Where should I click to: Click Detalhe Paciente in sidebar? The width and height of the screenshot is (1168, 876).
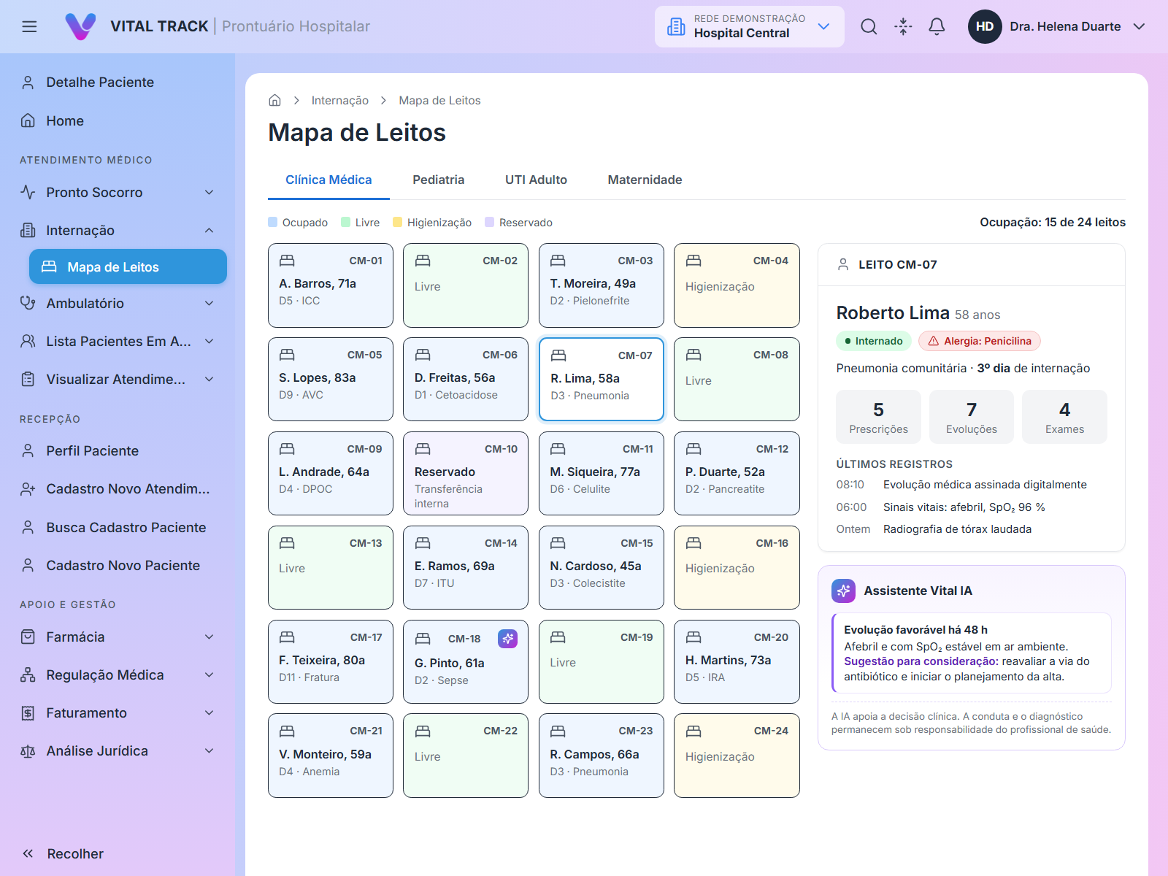[x=118, y=82]
